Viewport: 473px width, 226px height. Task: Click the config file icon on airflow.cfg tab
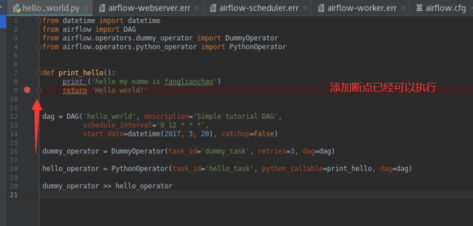(x=419, y=8)
